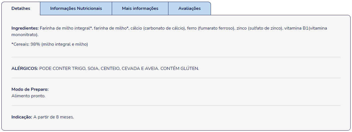
Task: Click the A partir de 8 meses text
Action: coord(53,117)
